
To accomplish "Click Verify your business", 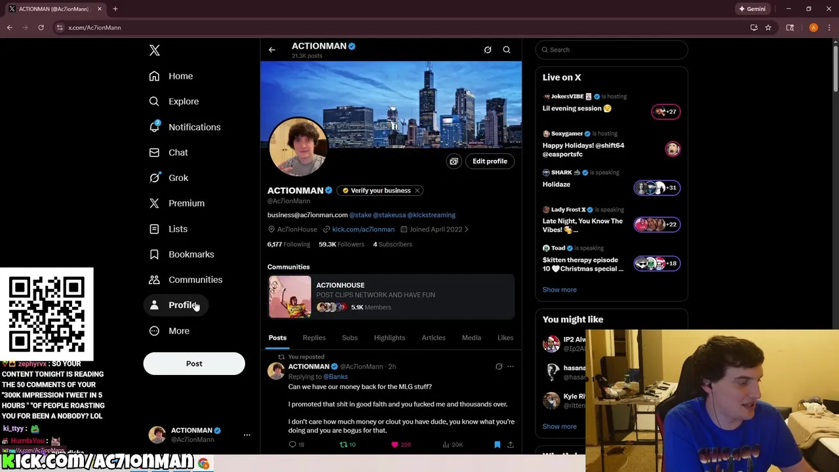I will coord(376,191).
